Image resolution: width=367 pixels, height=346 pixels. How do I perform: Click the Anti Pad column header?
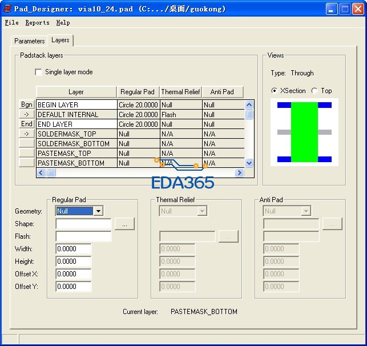pyautogui.click(x=223, y=92)
